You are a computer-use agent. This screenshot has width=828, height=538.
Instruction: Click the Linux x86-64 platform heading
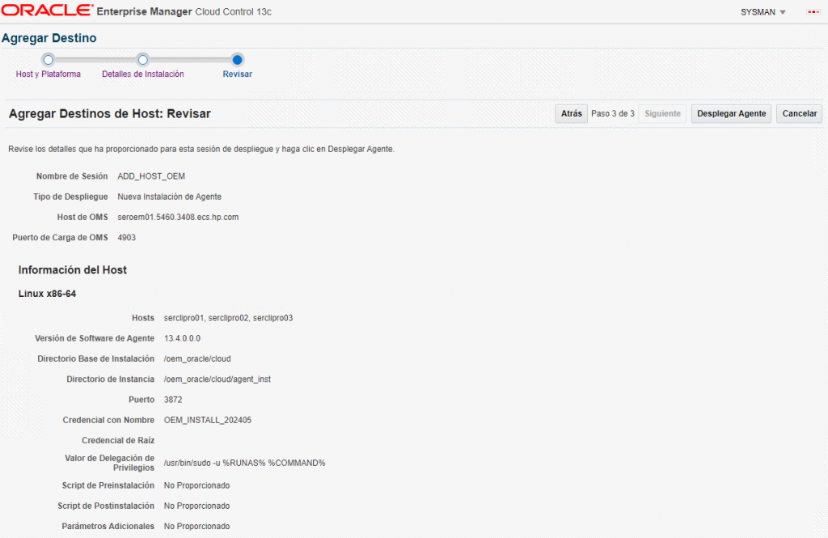point(48,293)
